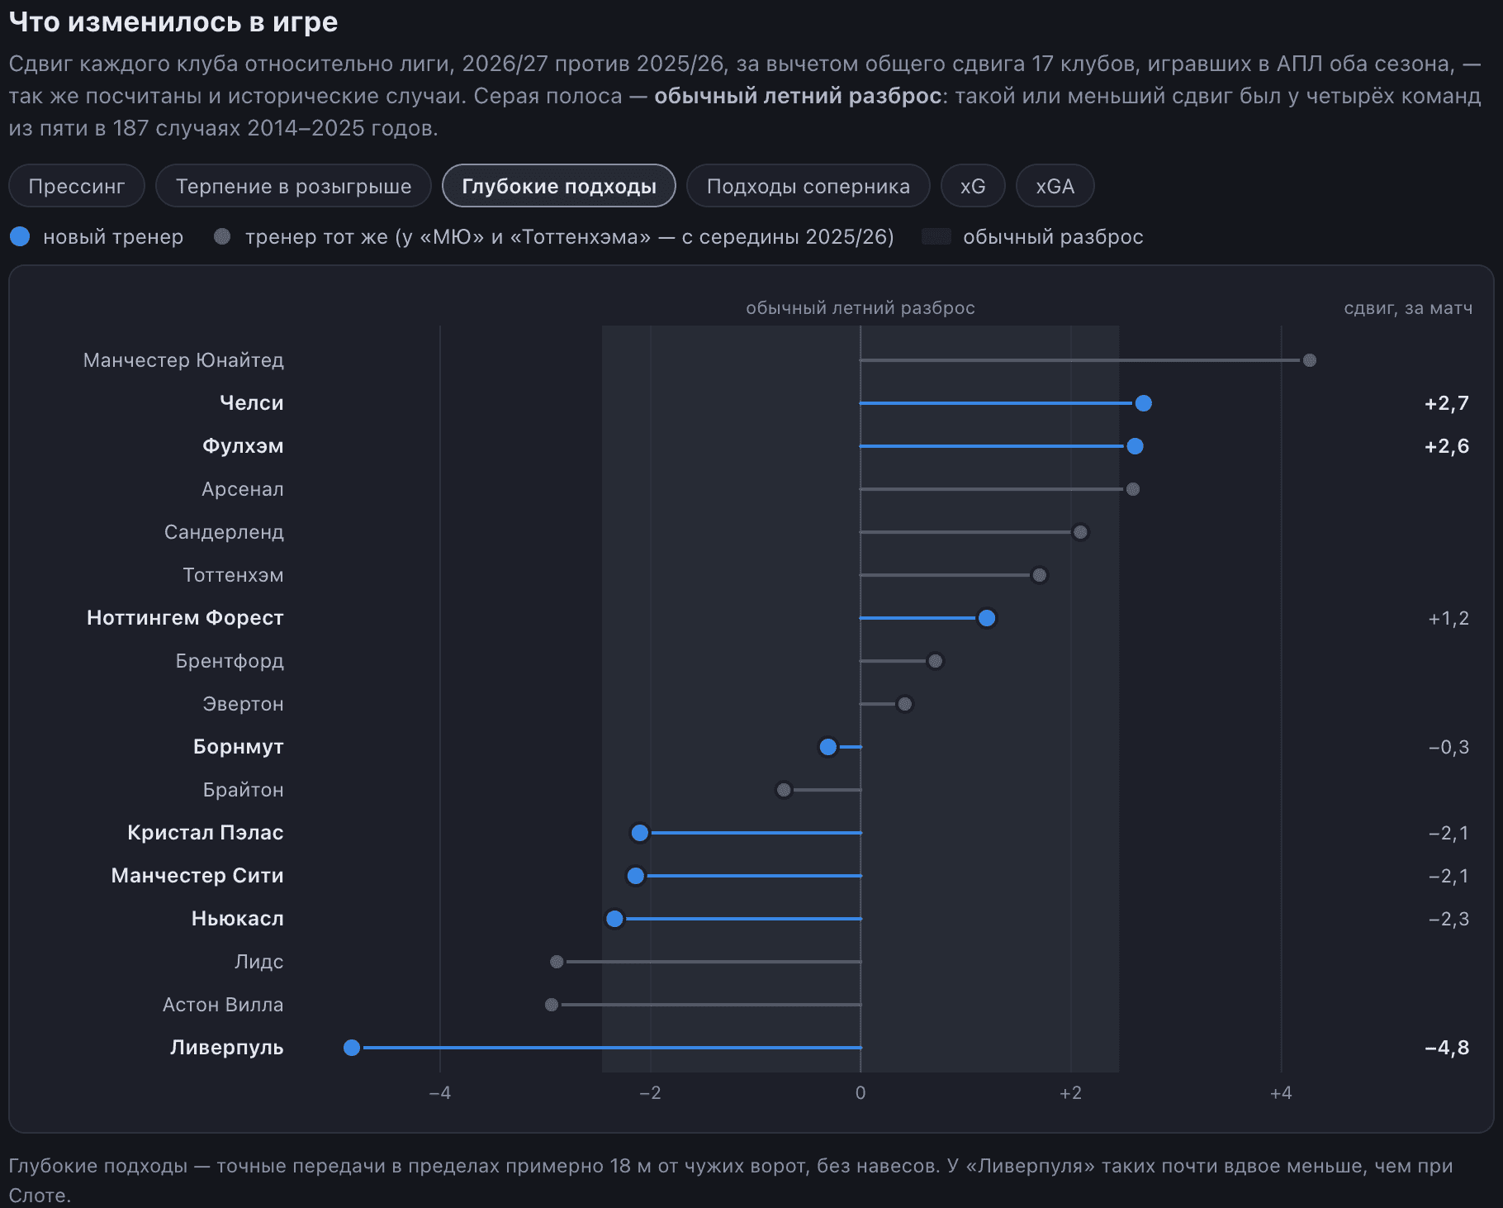
Task: Click the Лидс grey dot
Action: 557,962
